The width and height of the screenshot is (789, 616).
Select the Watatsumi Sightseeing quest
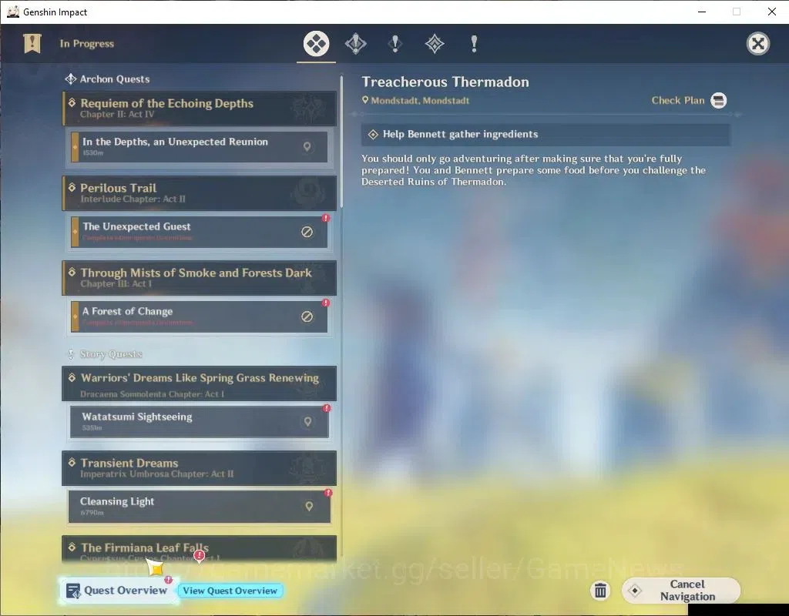[x=200, y=422]
